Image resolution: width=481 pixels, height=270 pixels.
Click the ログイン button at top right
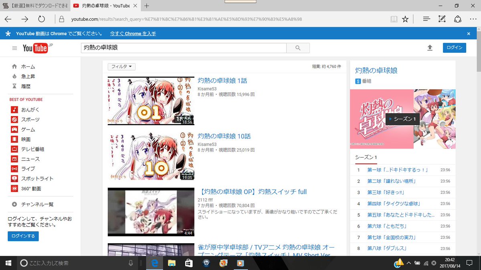(x=454, y=48)
